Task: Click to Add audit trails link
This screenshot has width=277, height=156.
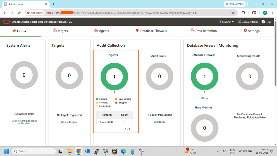Action: pos(160,122)
